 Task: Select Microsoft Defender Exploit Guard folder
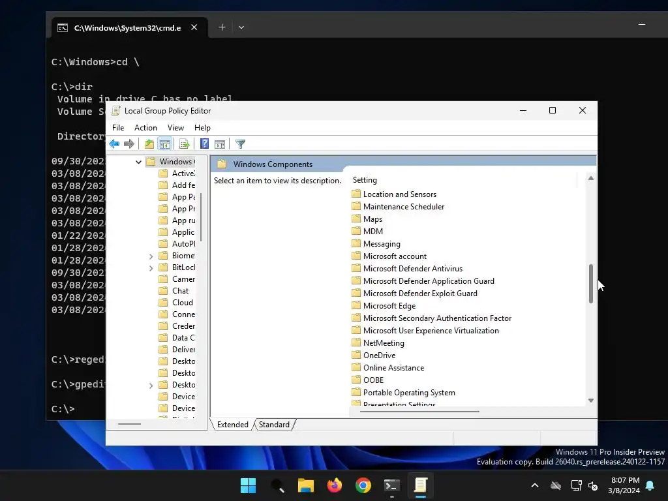414,293
